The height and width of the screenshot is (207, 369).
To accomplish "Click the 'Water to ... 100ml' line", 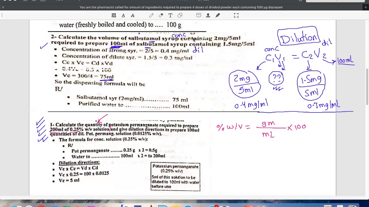I will [x=118, y=156].
